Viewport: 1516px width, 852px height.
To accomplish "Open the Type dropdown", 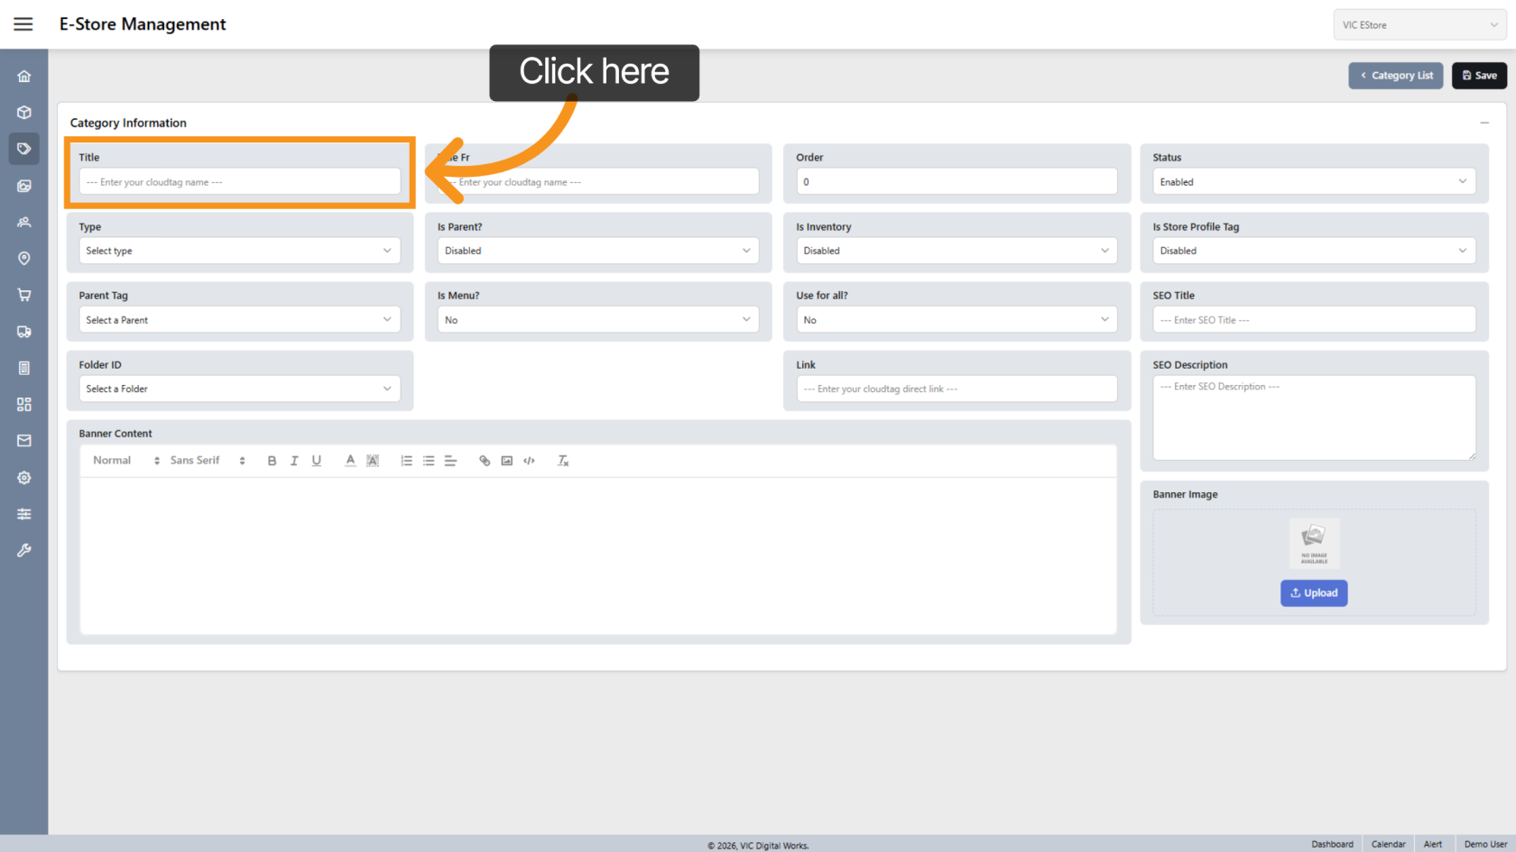I will click(239, 251).
